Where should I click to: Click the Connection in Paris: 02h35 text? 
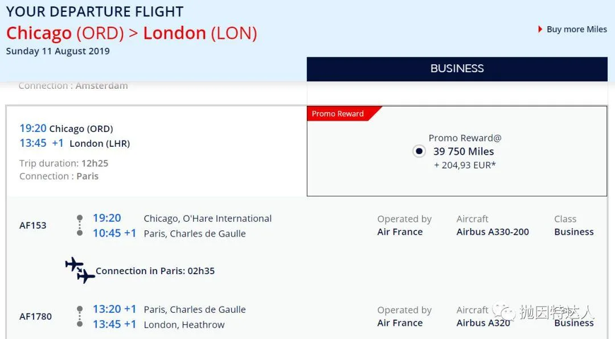(155, 271)
